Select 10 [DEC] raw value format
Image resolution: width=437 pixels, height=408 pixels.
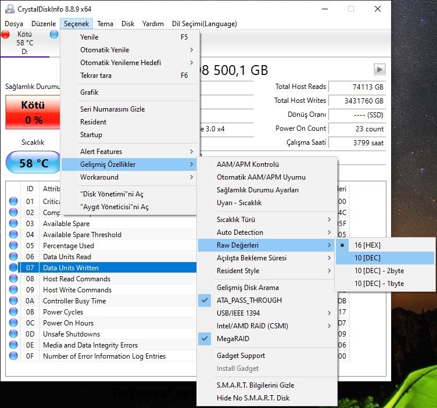[x=385, y=258]
